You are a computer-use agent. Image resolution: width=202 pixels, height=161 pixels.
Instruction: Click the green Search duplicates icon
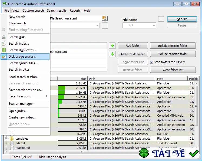tap(4, 50)
